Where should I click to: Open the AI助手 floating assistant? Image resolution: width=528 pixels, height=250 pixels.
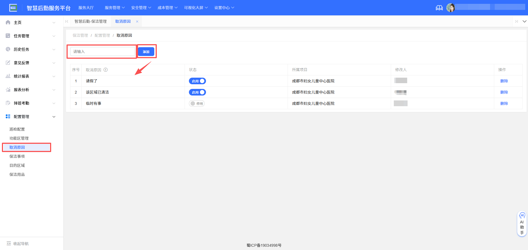[x=522, y=223]
